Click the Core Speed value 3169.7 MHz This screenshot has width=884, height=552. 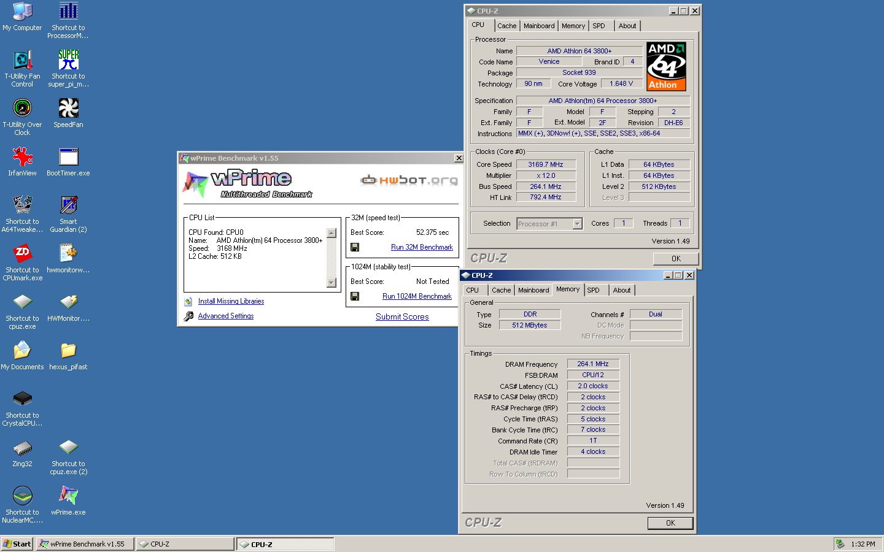coord(546,164)
